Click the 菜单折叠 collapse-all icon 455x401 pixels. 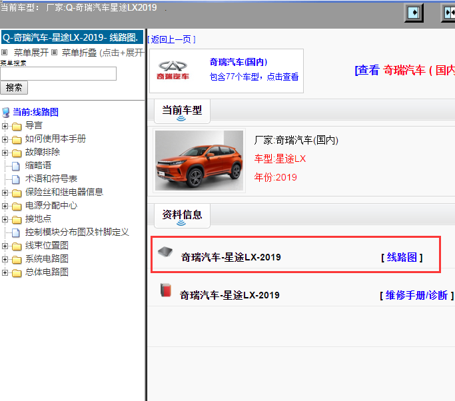point(54,53)
